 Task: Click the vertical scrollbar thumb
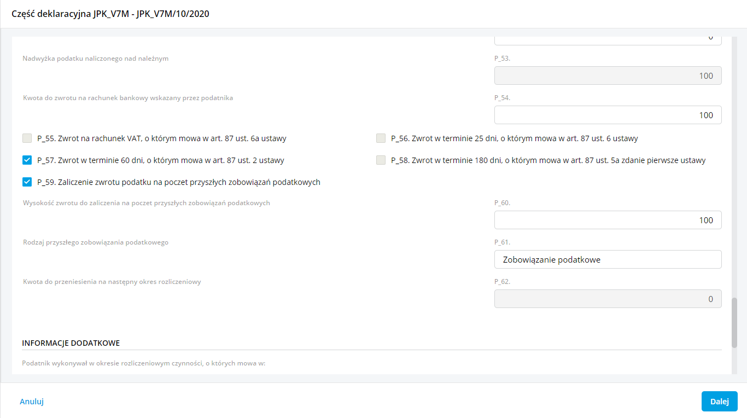tap(734, 323)
